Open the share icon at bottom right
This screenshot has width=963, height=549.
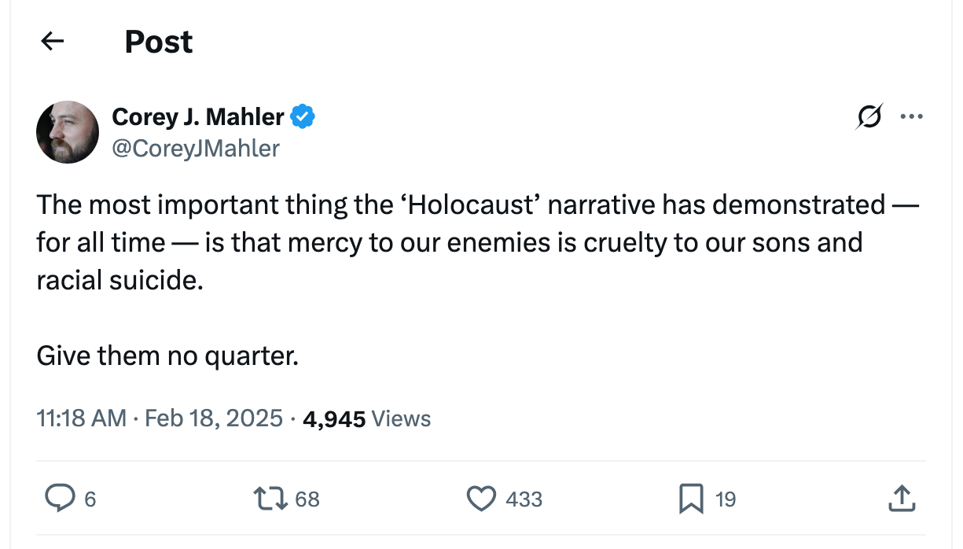[902, 498]
